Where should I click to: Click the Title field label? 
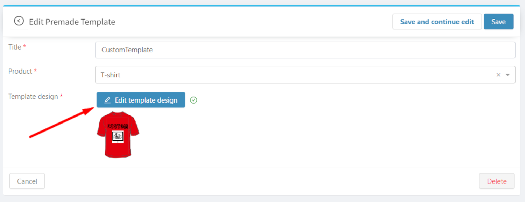pos(15,47)
